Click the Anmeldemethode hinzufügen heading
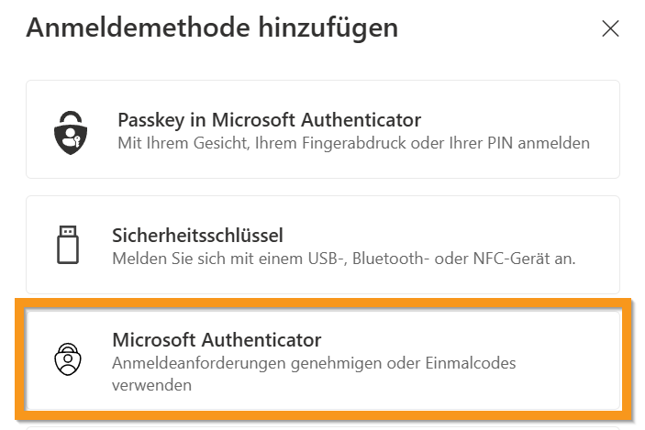Image resolution: width=645 pixels, height=430 pixels. click(212, 28)
